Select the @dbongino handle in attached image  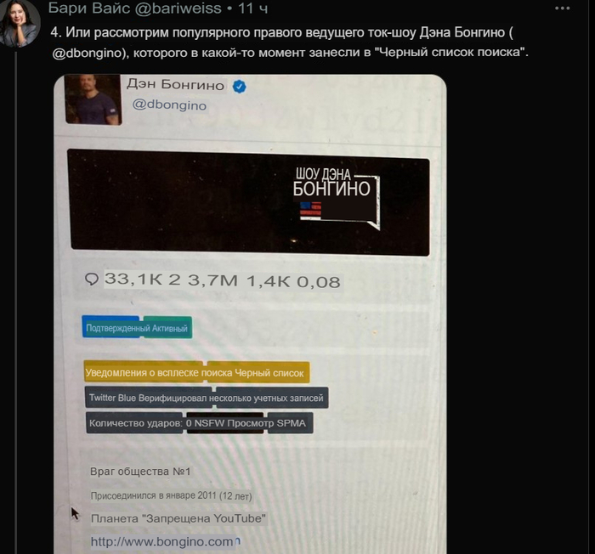(169, 105)
